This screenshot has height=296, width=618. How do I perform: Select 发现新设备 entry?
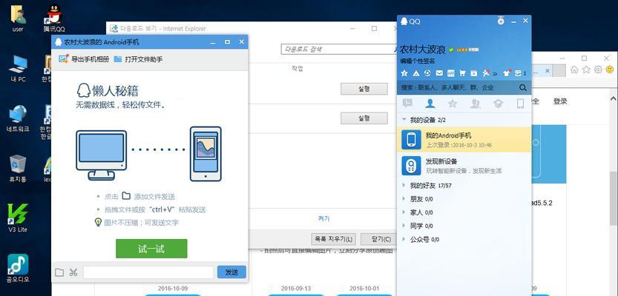tap(464, 166)
